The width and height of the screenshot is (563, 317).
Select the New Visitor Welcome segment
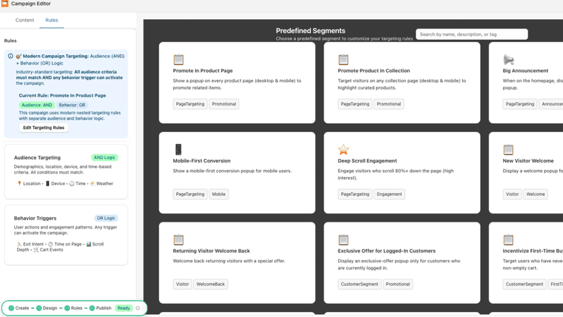526,173
